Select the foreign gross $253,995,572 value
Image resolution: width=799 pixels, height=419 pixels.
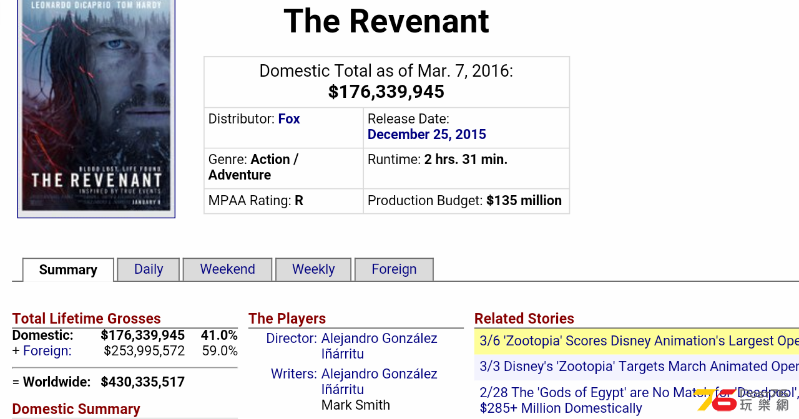pyautogui.click(x=144, y=351)
